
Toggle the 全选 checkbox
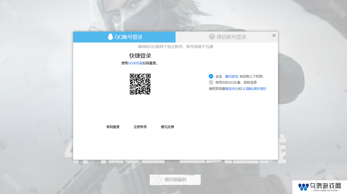click(211, 76)
